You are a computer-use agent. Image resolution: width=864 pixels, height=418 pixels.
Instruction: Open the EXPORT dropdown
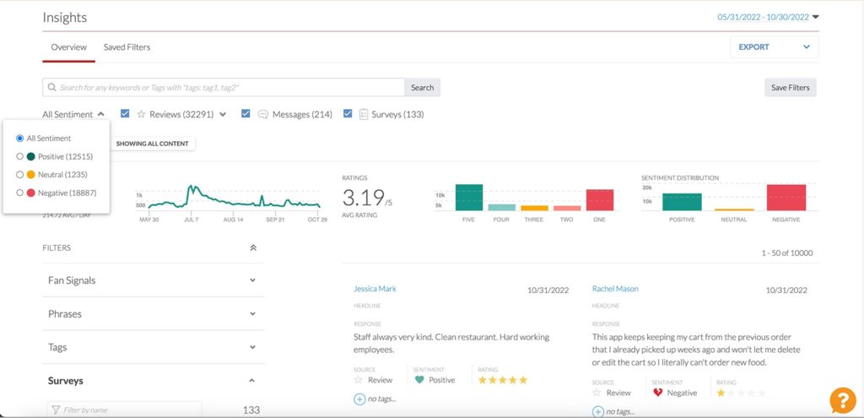tap(775, 47)
